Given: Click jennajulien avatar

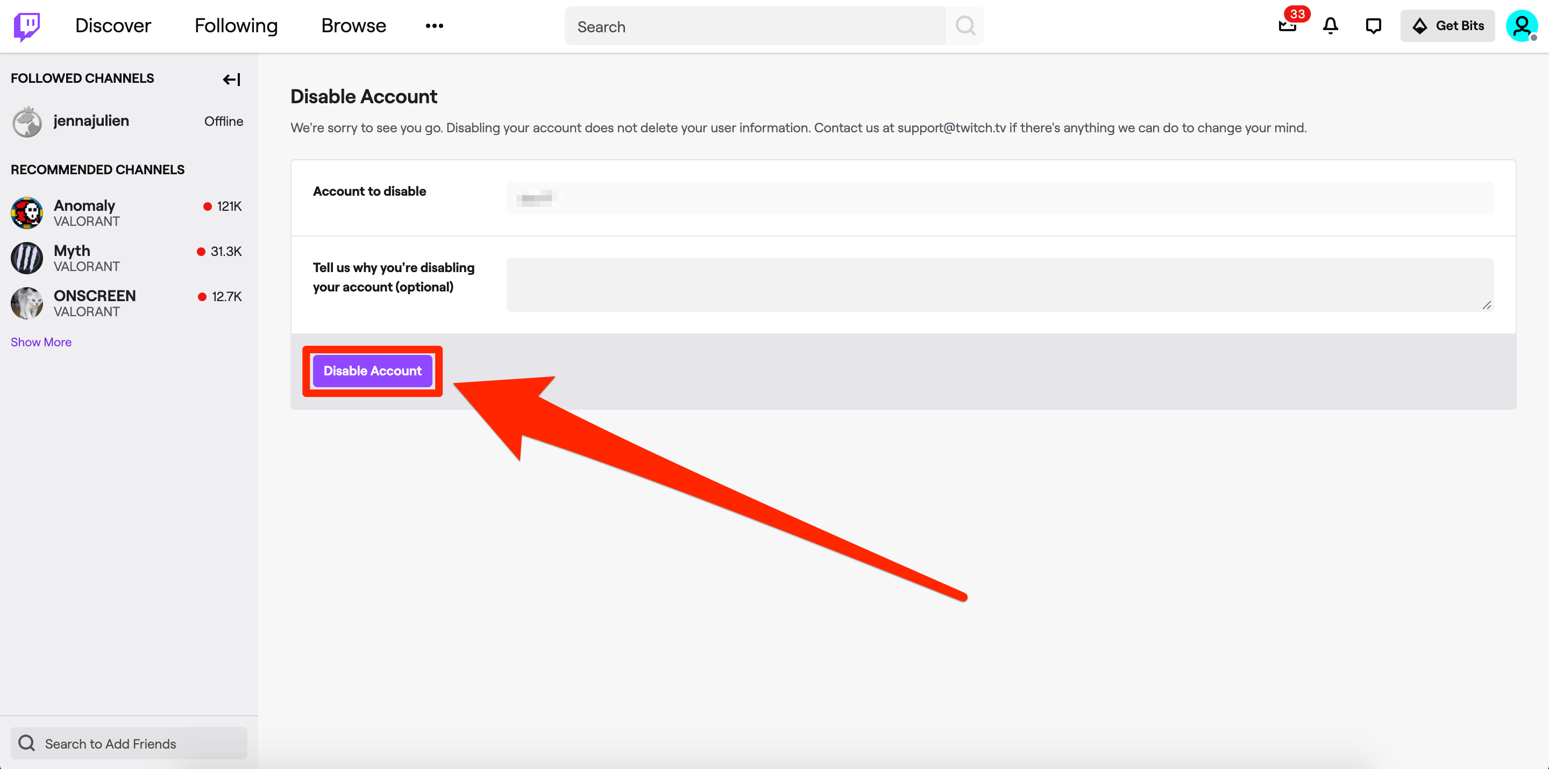Looking at the screenshot, I should point(27,122).
